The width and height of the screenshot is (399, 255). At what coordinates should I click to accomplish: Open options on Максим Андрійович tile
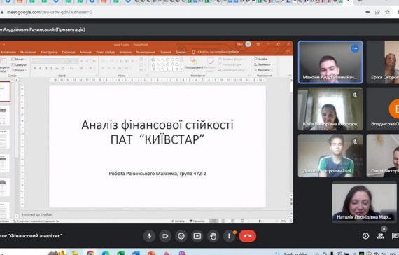pos(355,48)
